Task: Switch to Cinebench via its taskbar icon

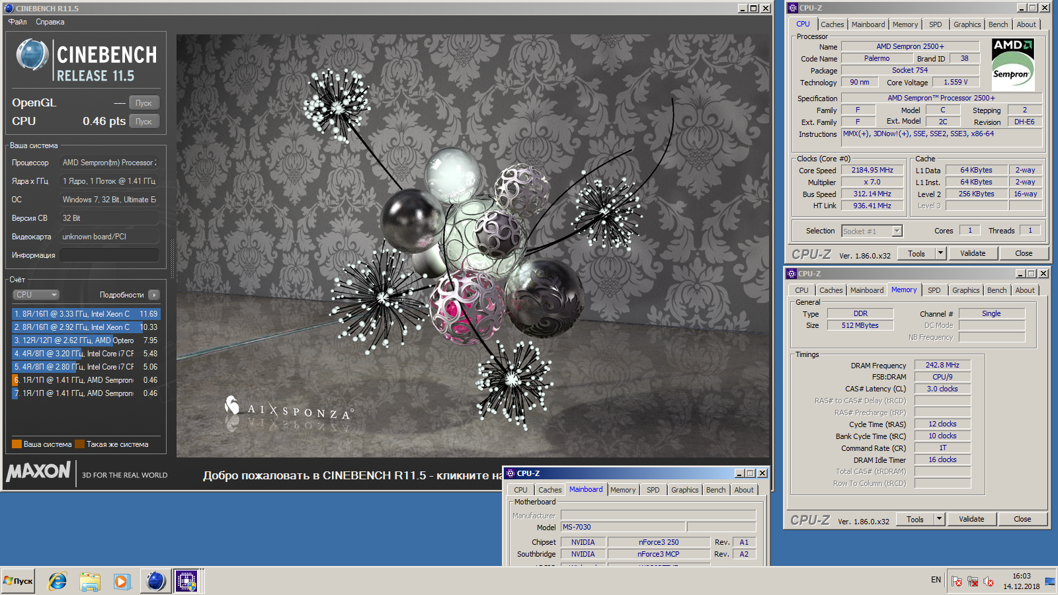Action: pyautogui.click(x=156, y=581)
